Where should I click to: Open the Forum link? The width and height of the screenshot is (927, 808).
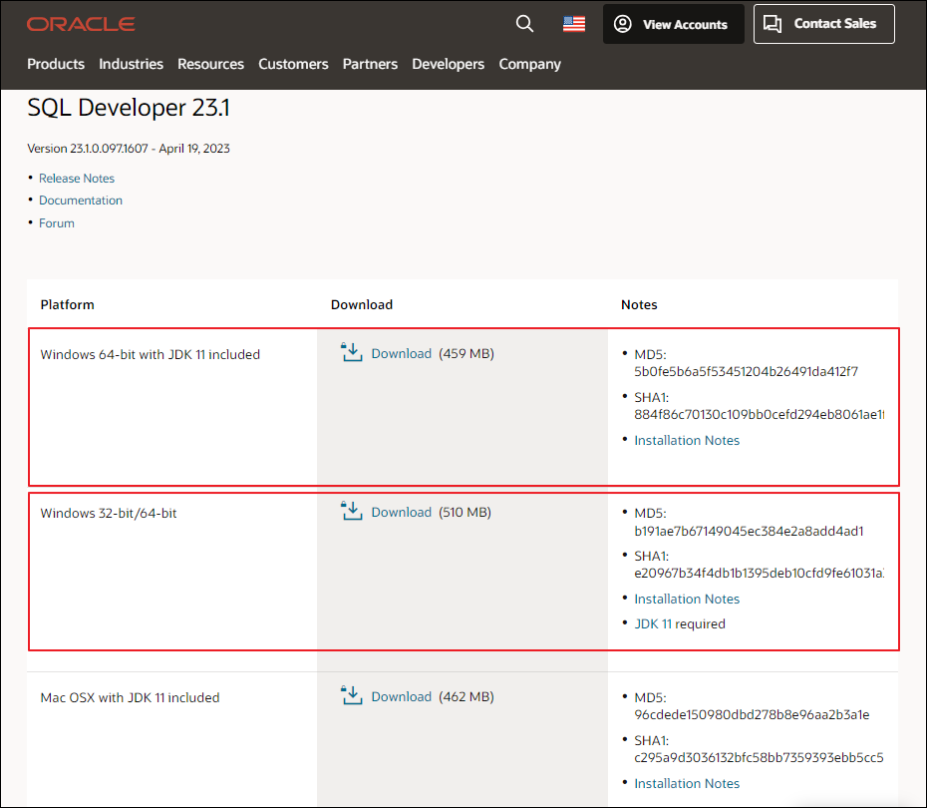57,223
